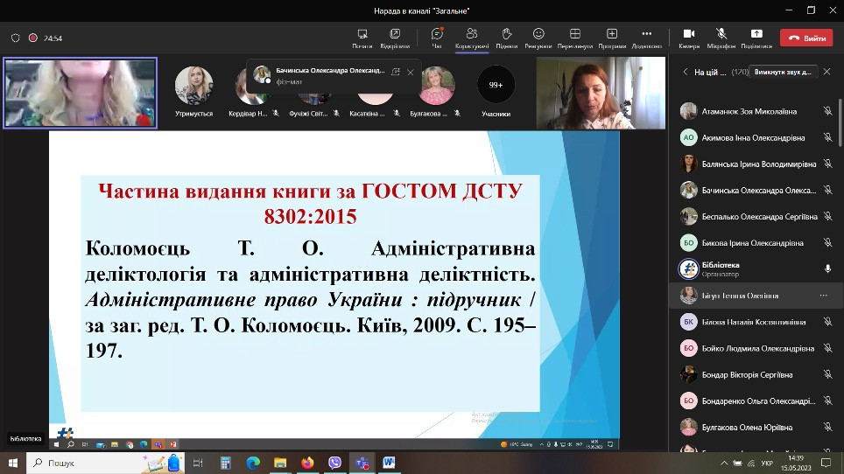
Task: Switch УКР input language indicator
Action: pyautogui.click(x=767, y=463)
